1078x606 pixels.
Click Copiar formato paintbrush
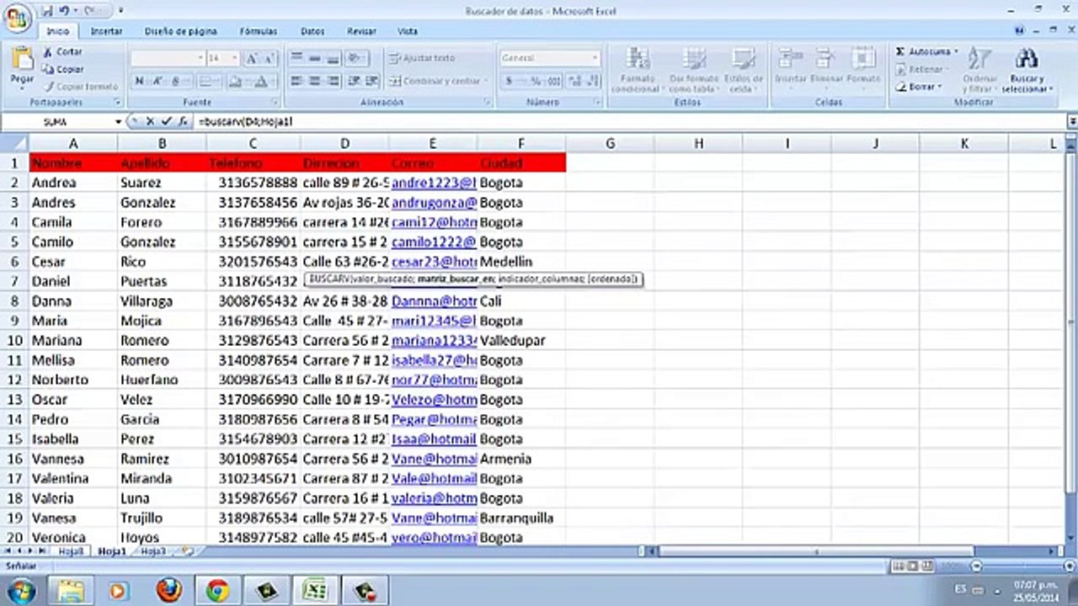[81, 86]
